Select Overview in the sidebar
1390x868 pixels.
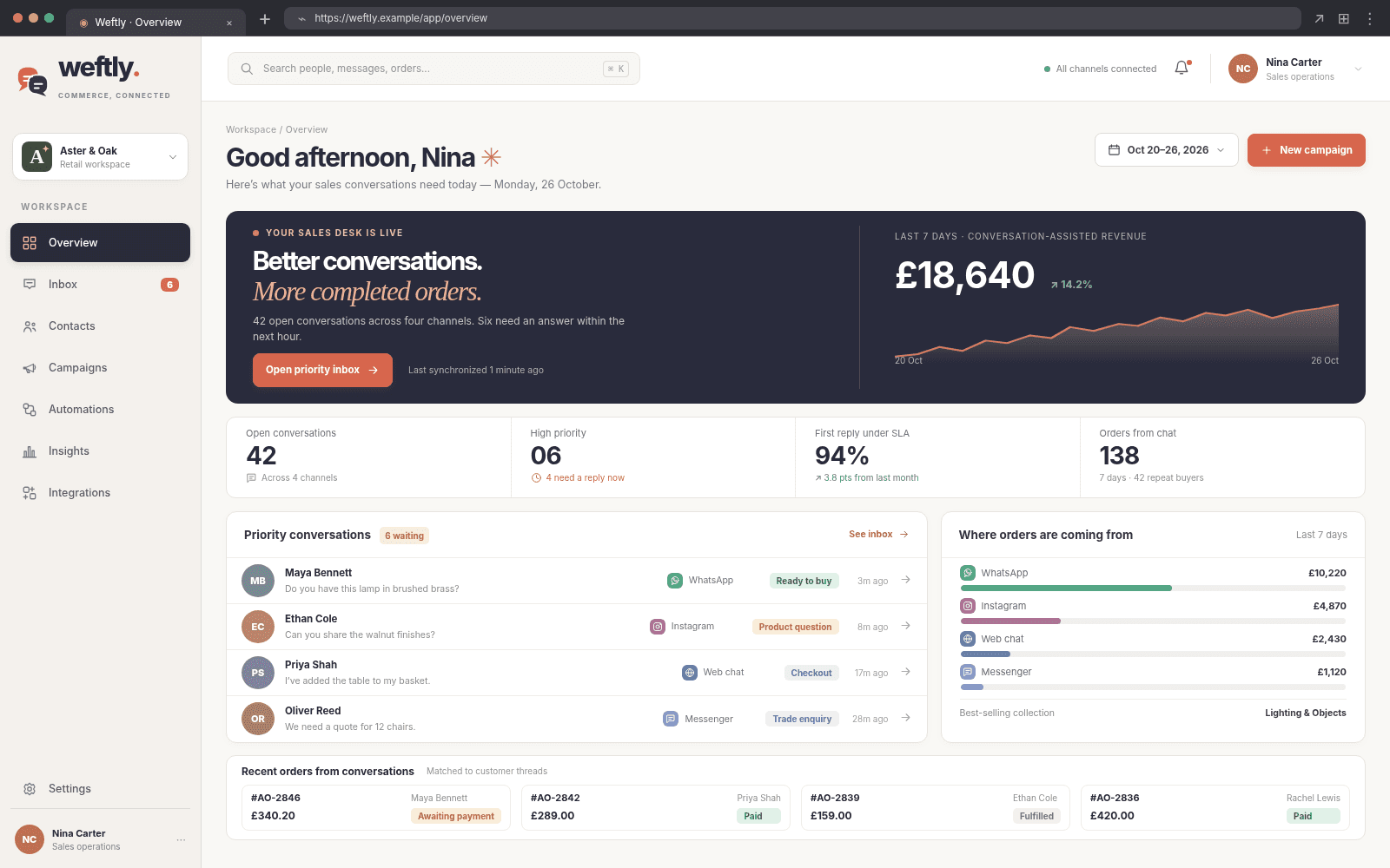point(101,243)
